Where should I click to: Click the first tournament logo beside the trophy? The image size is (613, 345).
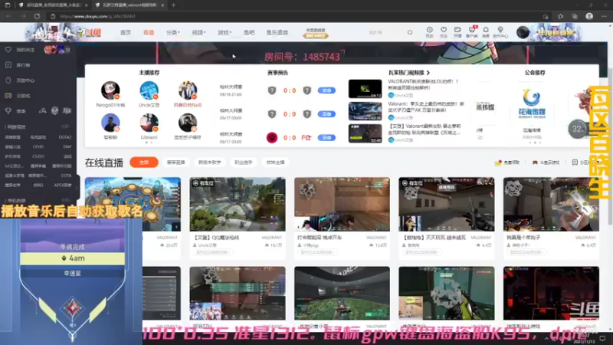click(x=43, y=111)
